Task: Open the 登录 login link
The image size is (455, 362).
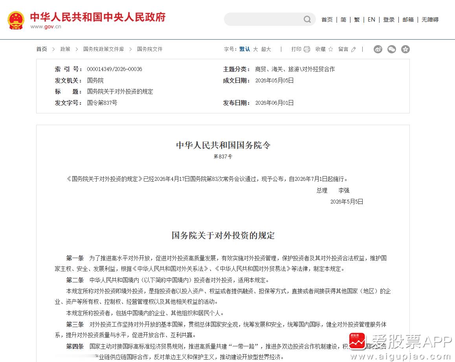Action: [389, 19]
